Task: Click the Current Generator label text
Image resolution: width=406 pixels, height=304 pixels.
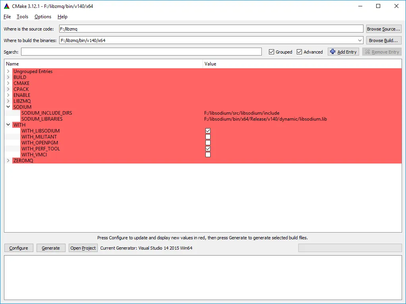Action: point(146,248)
